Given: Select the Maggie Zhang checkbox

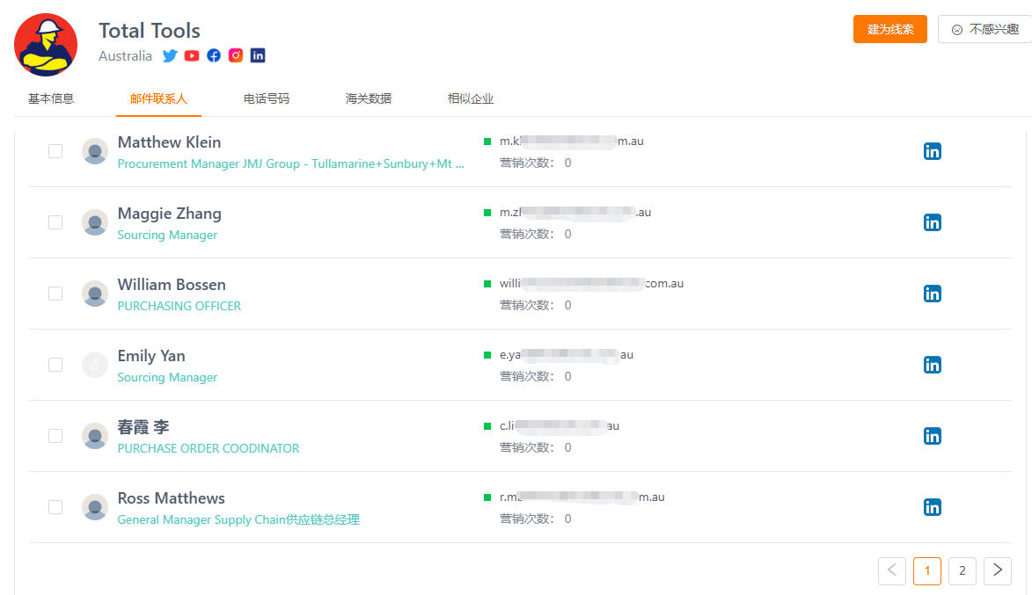Looking at the screenshot, I should pyautogui.click(x=55, y=222).
